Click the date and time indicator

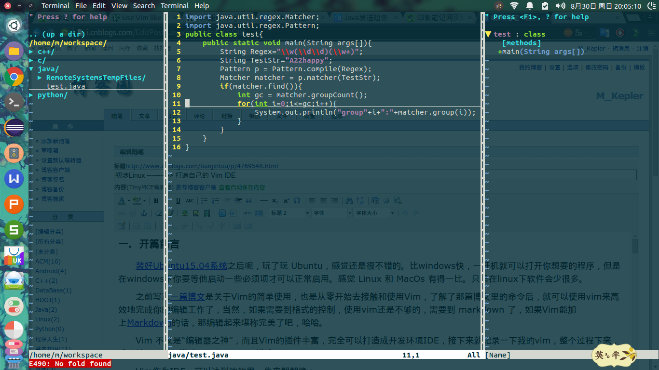(x=606, y=6)
